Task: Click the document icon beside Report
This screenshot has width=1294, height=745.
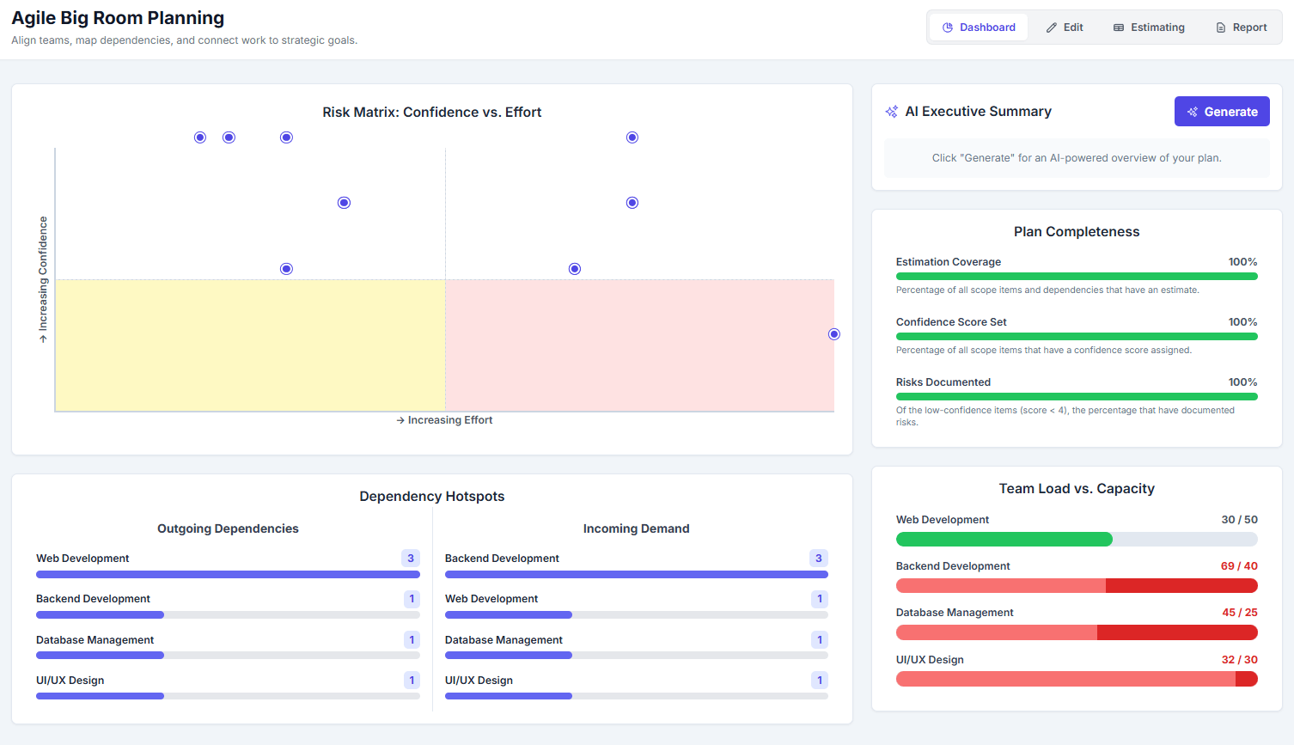Action: tap(1221, 27)
